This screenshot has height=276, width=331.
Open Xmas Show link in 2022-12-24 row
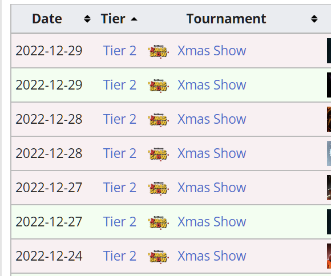[x=212, y=256]
